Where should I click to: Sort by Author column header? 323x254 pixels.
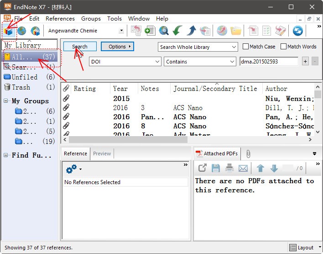coord(288,89)
